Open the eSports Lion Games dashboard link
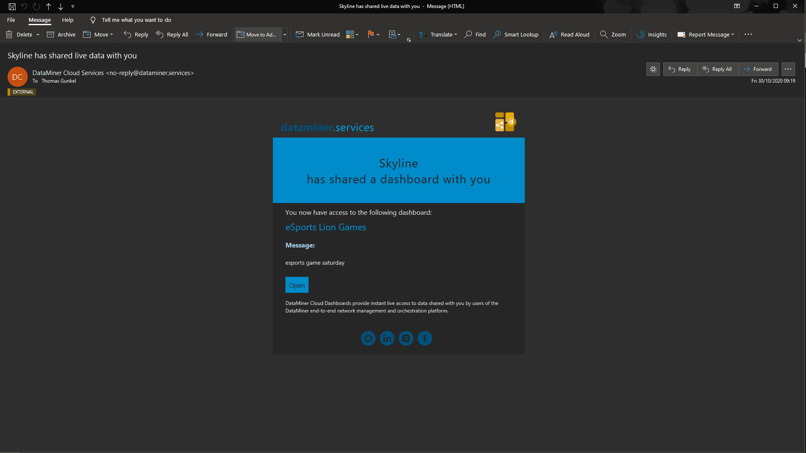This screenshot has width=806, height=453. 326,227
